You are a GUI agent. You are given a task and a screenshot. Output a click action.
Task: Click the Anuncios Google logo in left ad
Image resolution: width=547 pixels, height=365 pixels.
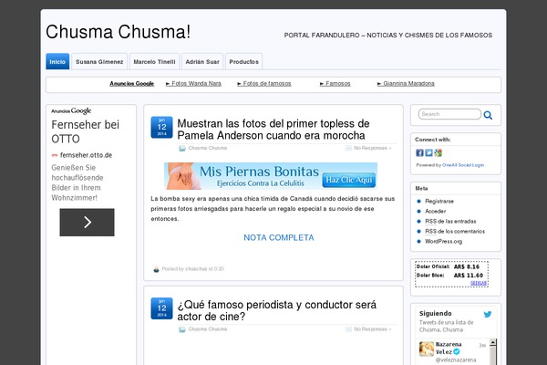coord(71,111)
